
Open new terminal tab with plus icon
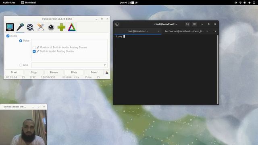(x=117, y=24)
